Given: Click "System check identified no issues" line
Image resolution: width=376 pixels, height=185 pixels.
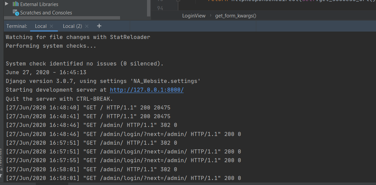Looking at the screenshot, I should coord(85,64).
